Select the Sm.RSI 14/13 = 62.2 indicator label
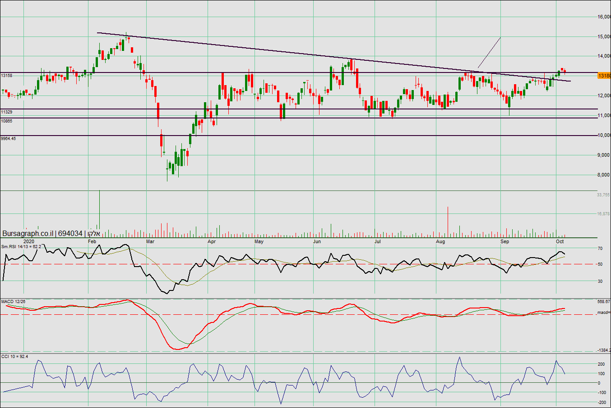This screenshot has width=611, height=408. click(21, 247)
